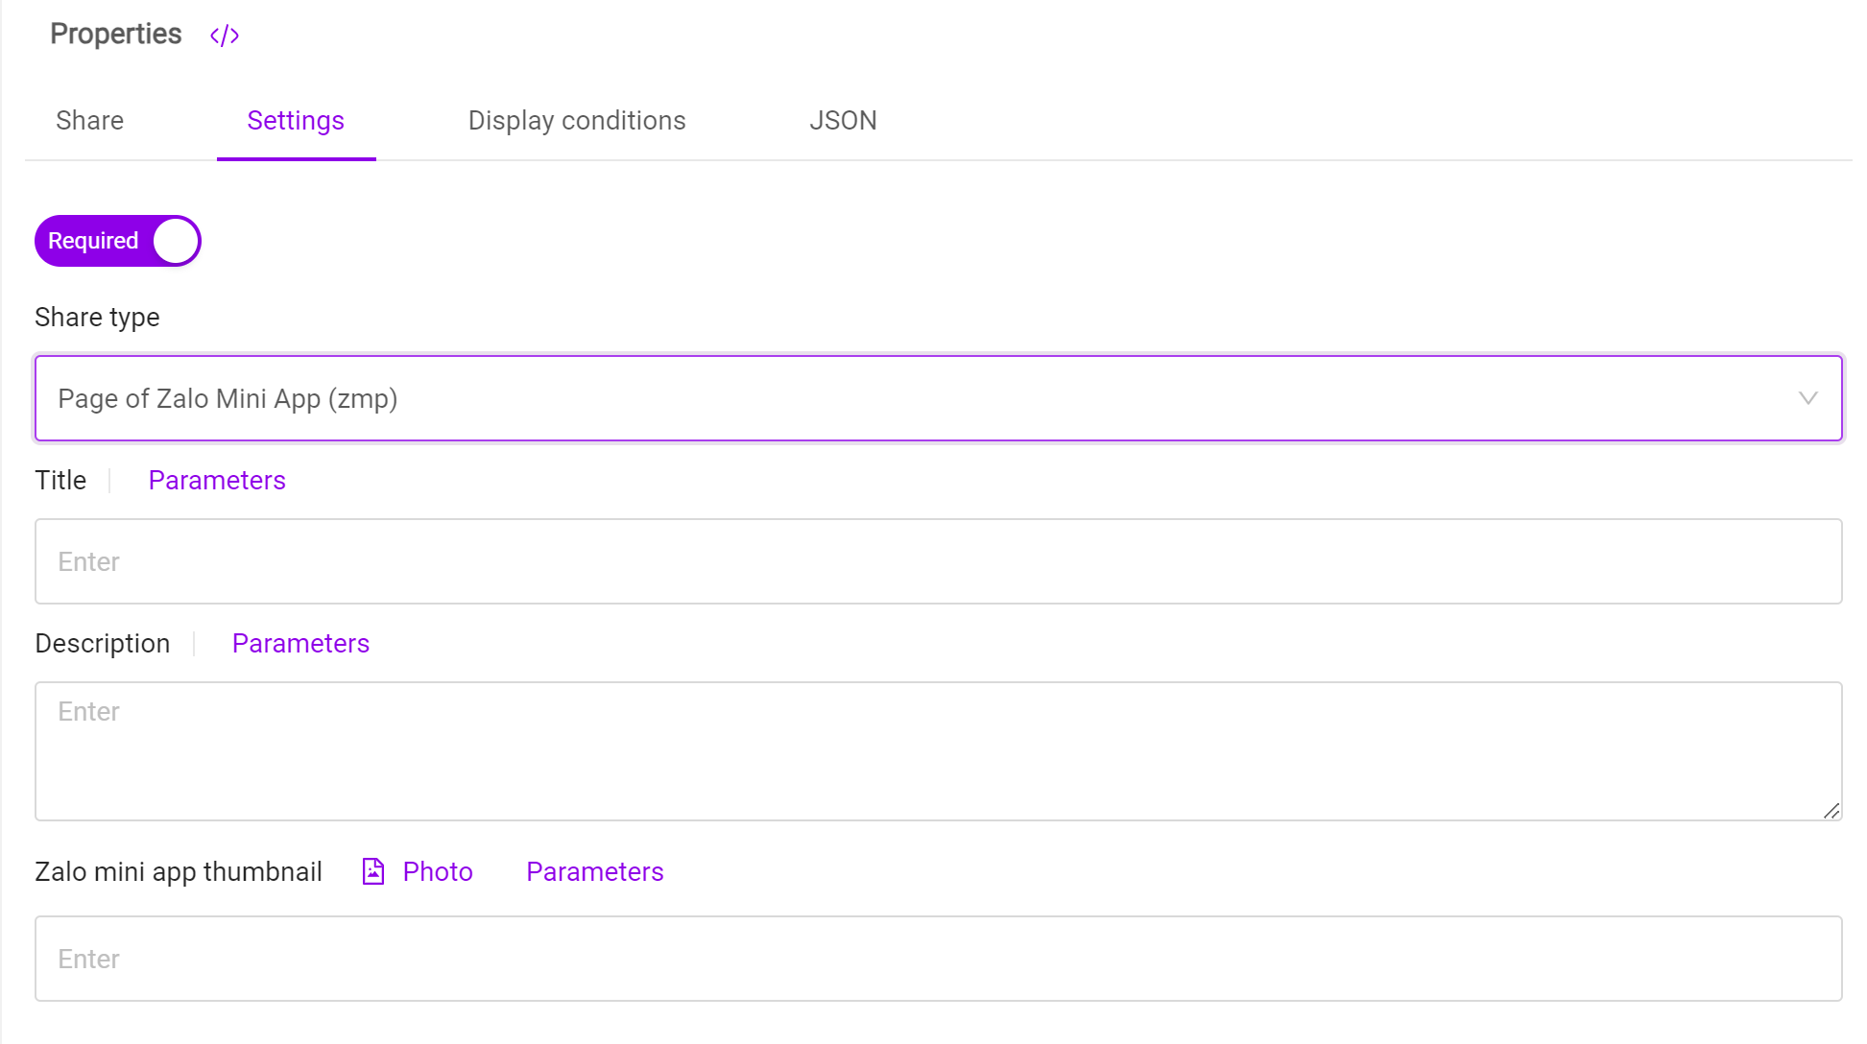This screenshot has width=1867, height=1044.
Task: Expand the Share type chevron arrow
Action: pyautogui.click(x=1807, y=398)
